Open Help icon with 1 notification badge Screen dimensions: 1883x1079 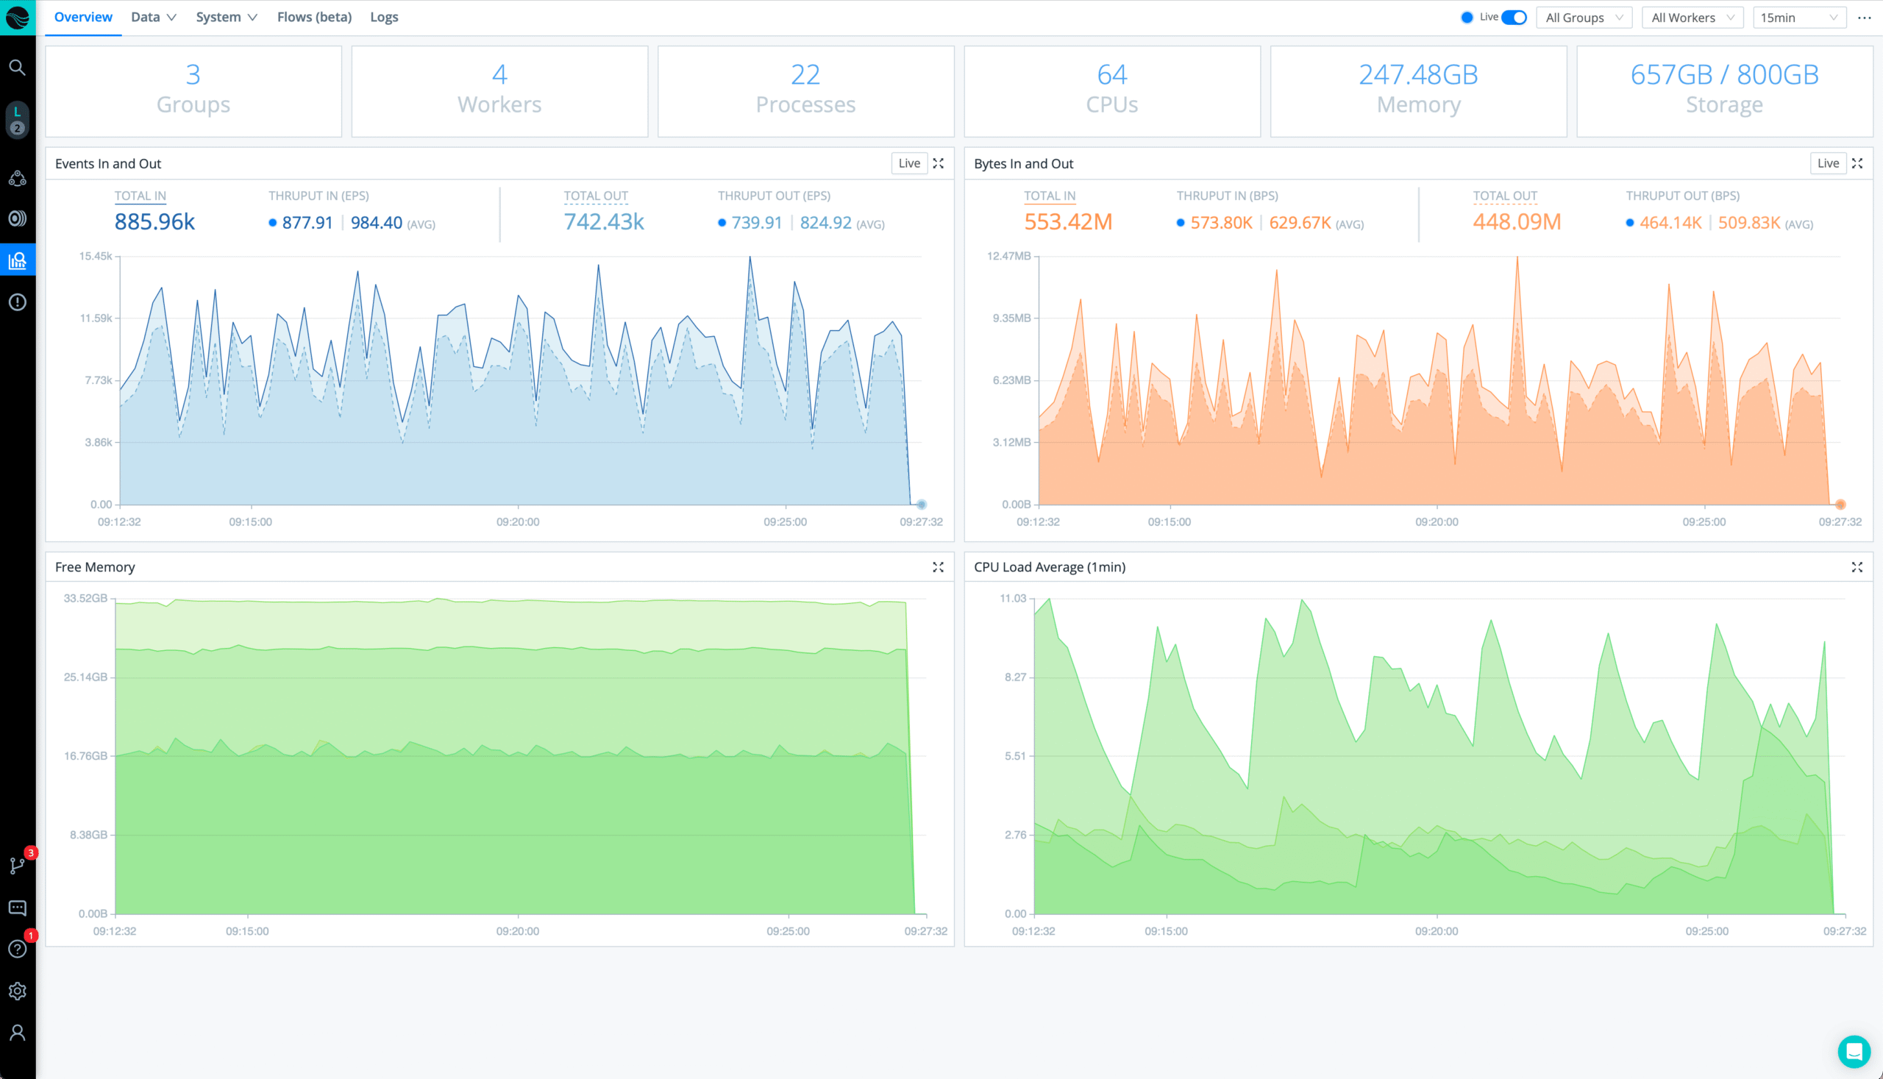pos(17,950)
